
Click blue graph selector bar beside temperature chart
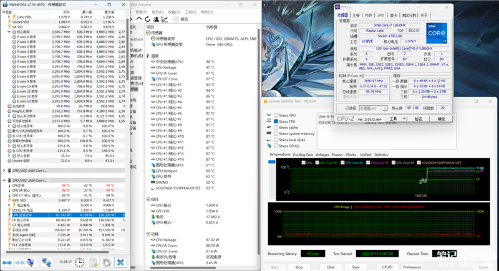pos(271,162)
